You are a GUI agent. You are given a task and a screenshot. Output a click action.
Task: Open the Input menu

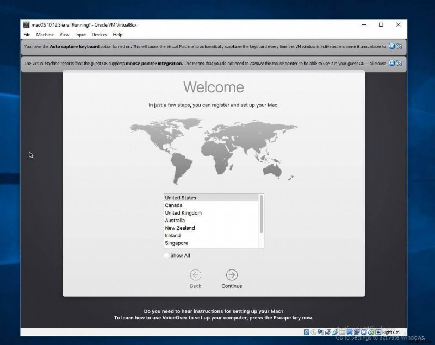[x=80, y=34]
